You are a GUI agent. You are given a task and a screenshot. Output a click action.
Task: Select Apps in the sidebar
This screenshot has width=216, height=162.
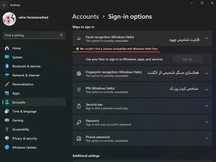(x=34, y=93)
